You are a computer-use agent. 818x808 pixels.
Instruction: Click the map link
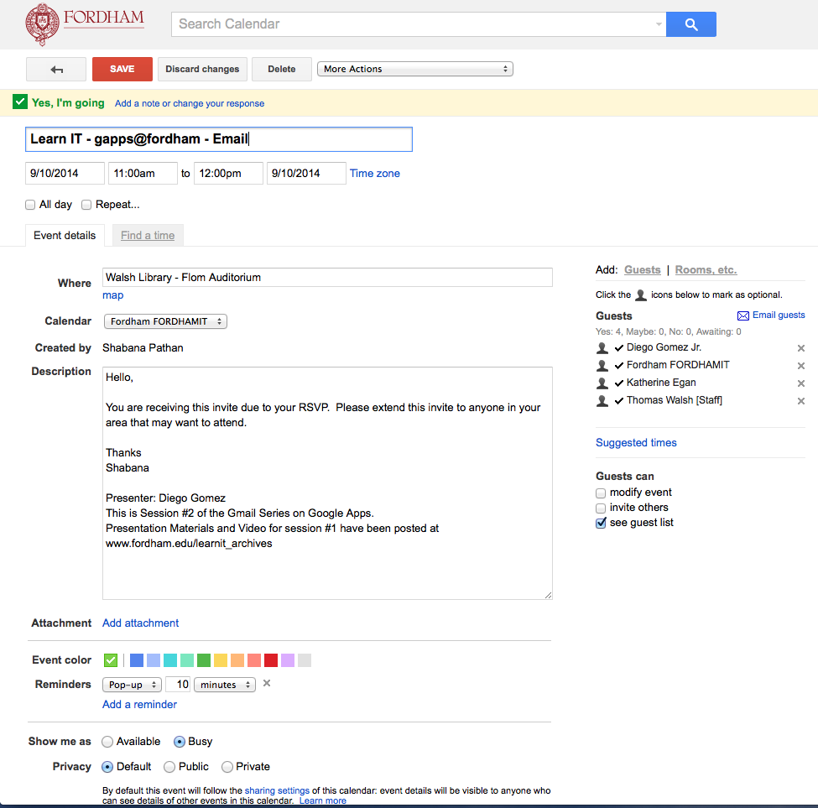[x=112, y=295]
